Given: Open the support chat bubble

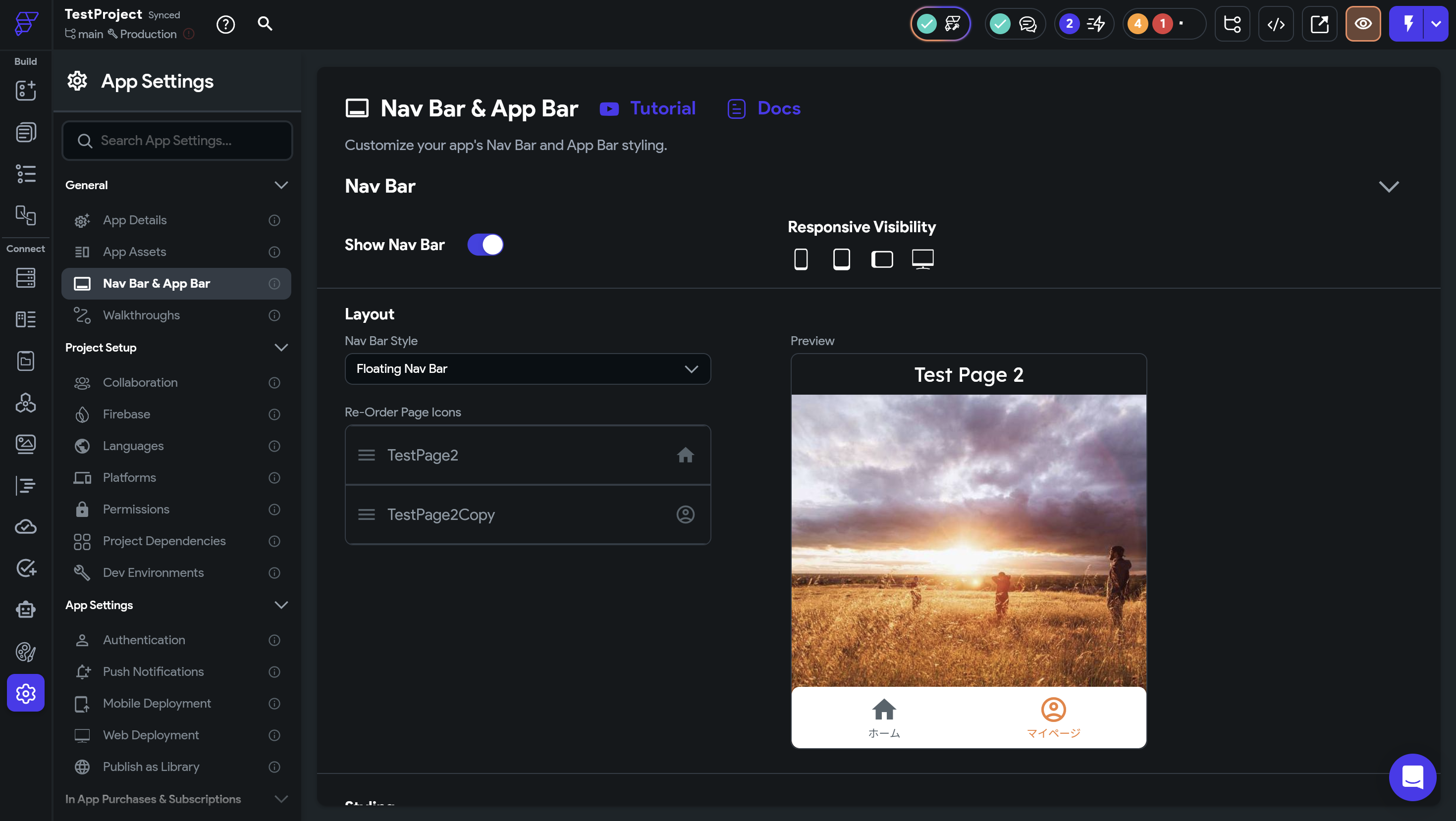Looking at the screenshot, I should [x=1412, y=777].
